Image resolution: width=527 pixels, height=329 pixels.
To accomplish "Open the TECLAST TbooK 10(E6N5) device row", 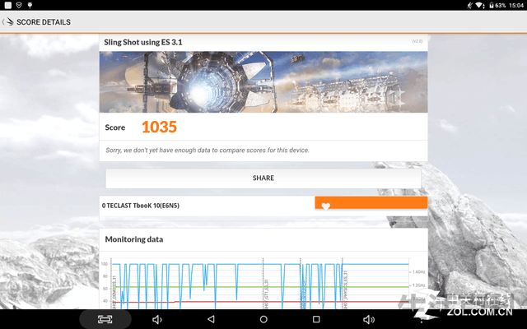I will pyautogui.click(x=263, y=206).
